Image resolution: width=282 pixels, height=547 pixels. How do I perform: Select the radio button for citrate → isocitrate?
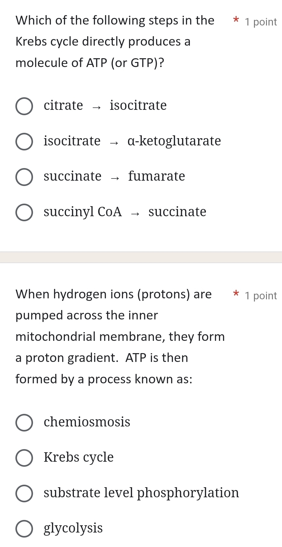click(x=24, y=106)
